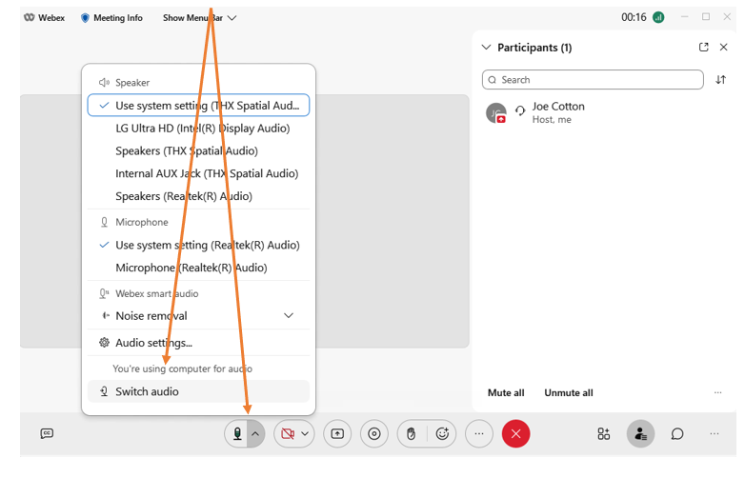Click the Mute all button
This screenshot has height=478, width=745.
coord(506,392)
